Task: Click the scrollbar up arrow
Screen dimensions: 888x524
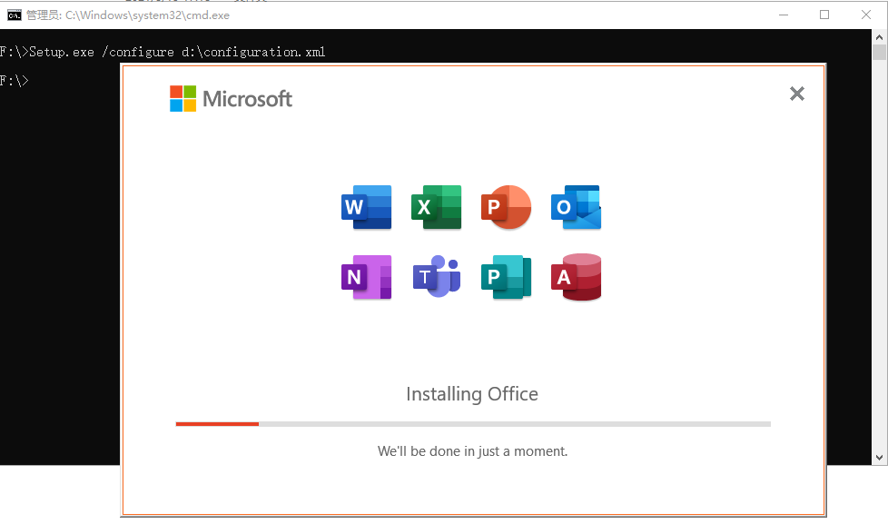Action: [x=879, y=37]
